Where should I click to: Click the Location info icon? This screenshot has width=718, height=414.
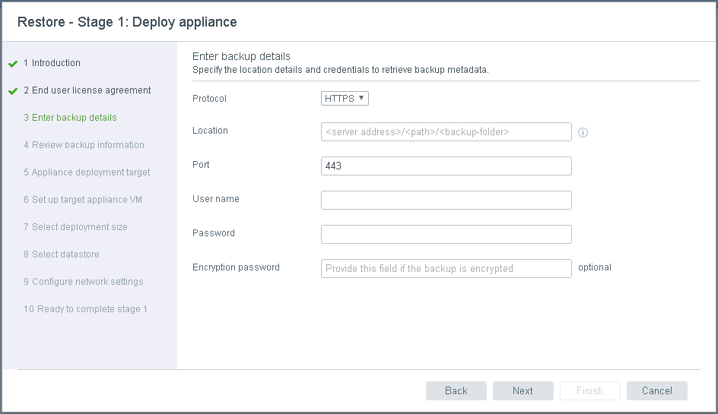point(583,132)
